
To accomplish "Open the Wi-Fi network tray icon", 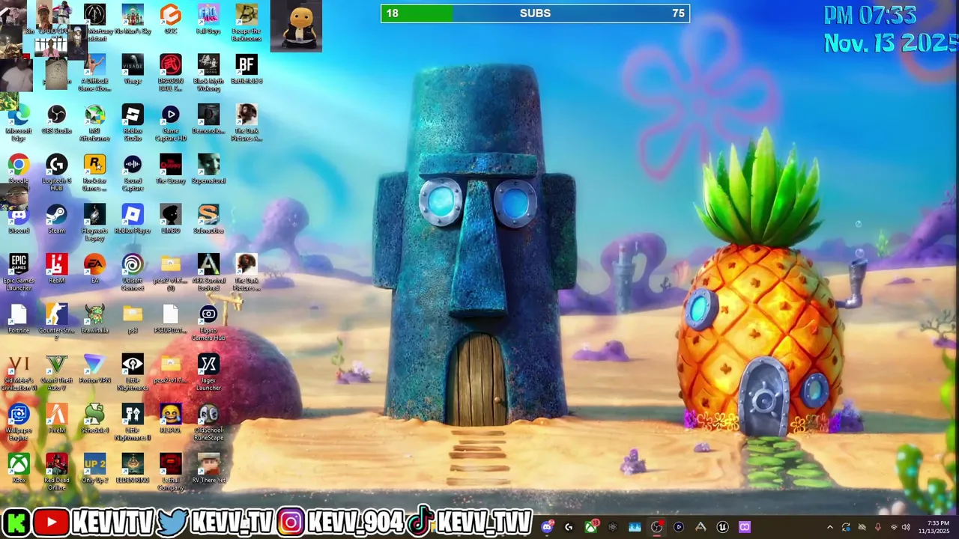I will [x=893, y=527].
